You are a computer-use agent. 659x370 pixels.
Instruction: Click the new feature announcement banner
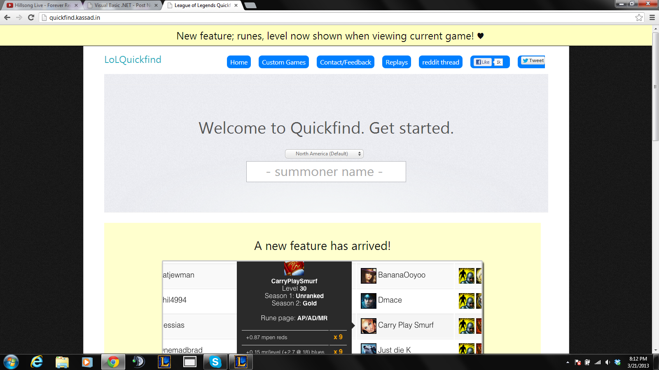(x=326, y=36)
